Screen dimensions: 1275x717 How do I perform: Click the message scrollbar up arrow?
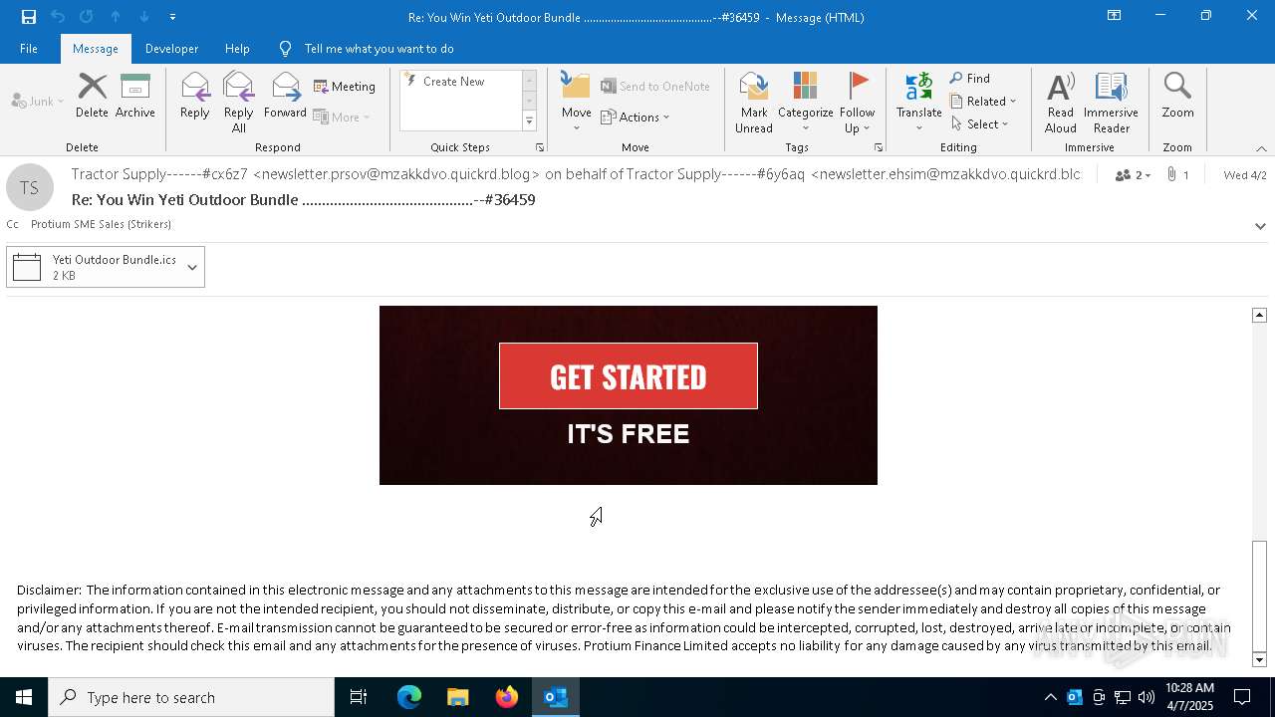tap(1259, 315)
